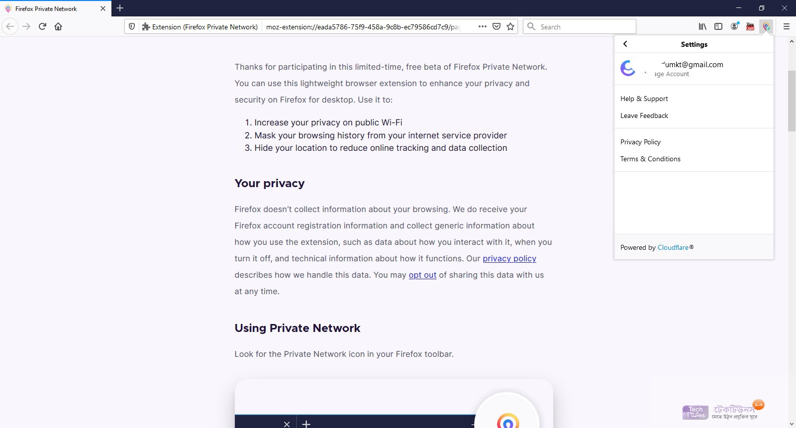Screen dimensions: 796x428
Task: Reload the current page
Action: click(42, 26)
